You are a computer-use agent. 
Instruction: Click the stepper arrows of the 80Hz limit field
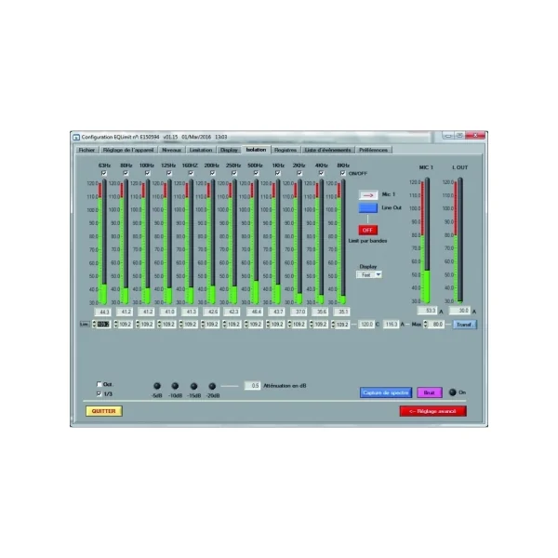[115, 325]
